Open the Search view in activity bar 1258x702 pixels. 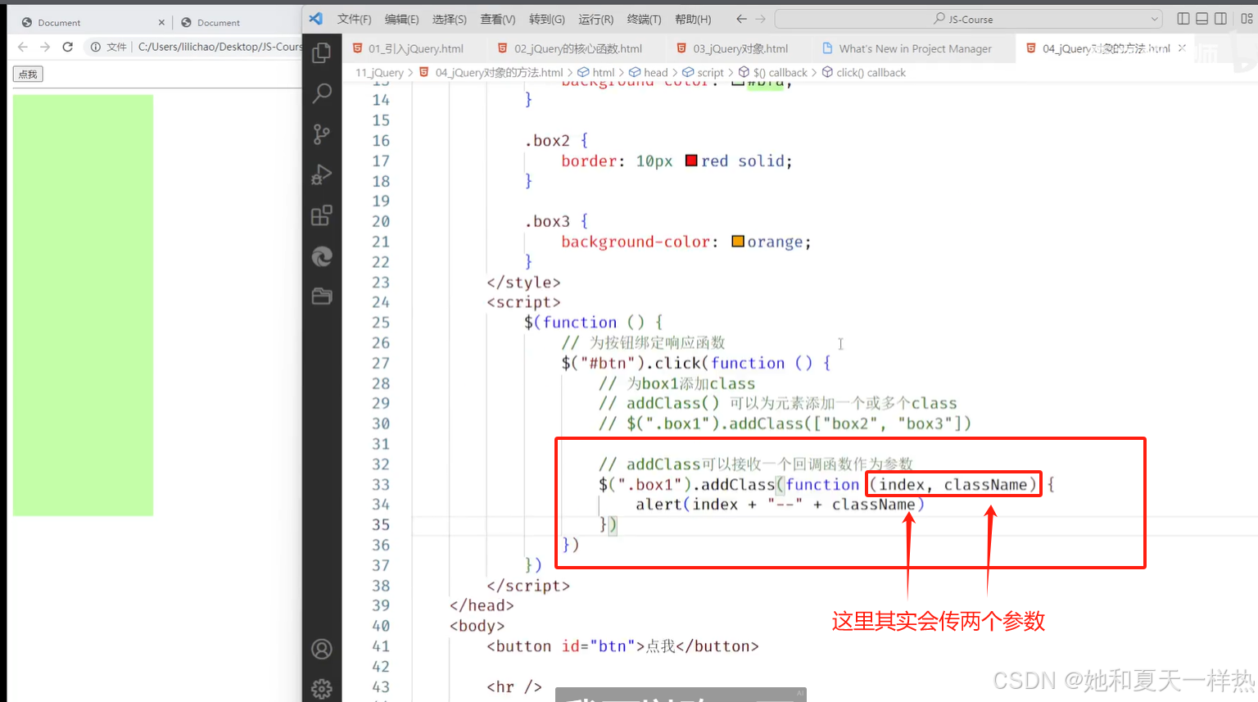(x=322, y=93)
